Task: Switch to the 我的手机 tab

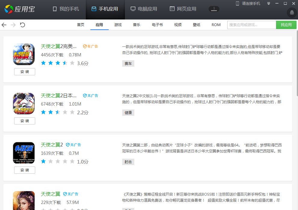Action: [66, 9]
